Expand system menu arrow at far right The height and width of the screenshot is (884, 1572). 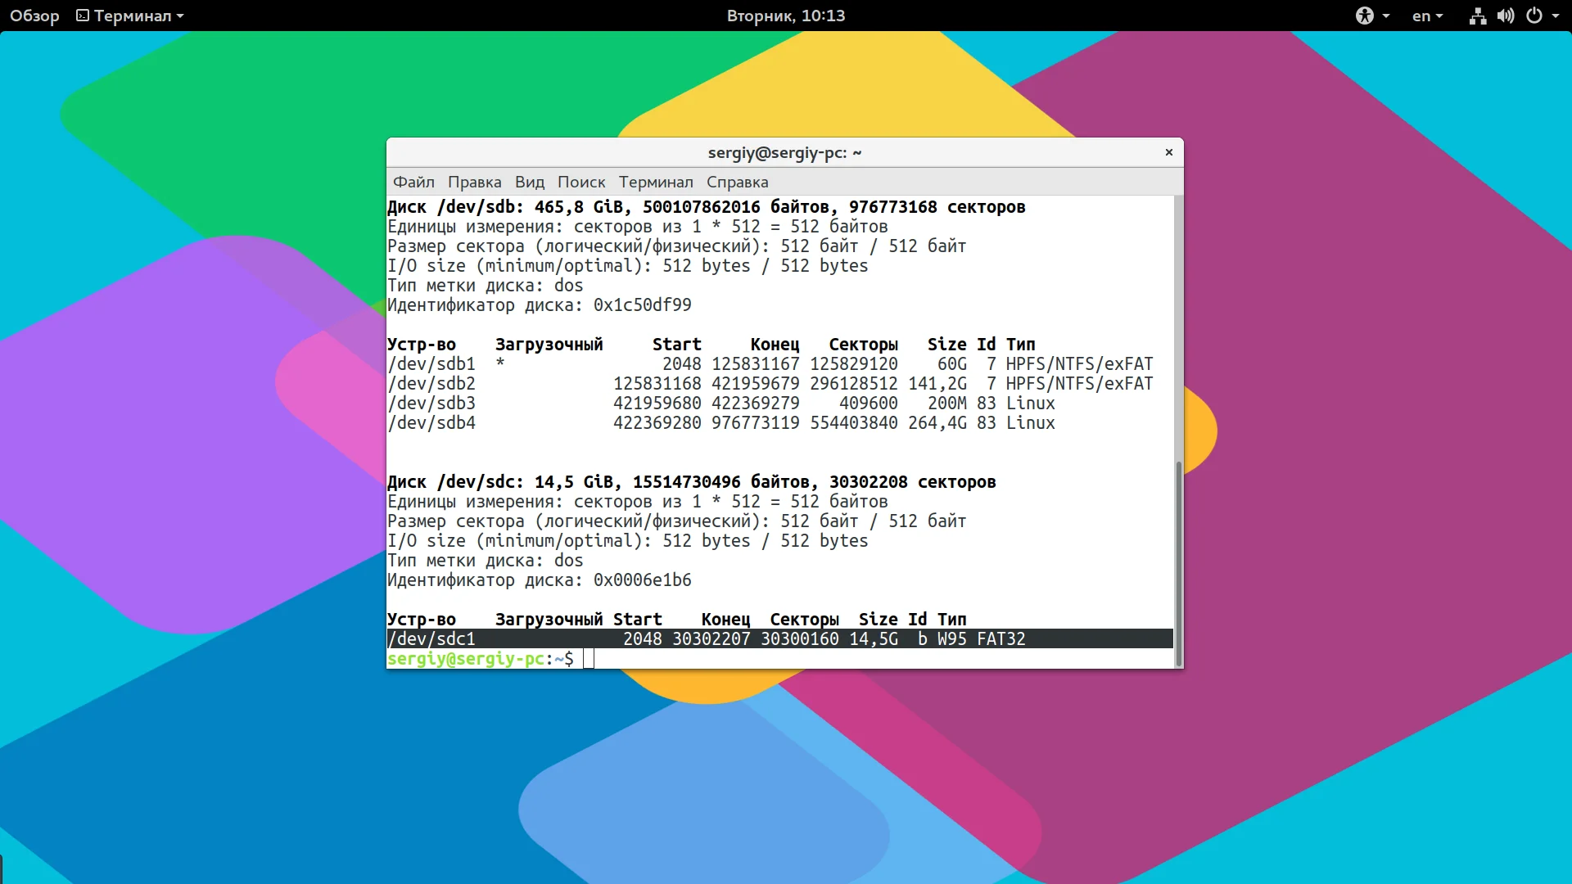coord(1556,16)
